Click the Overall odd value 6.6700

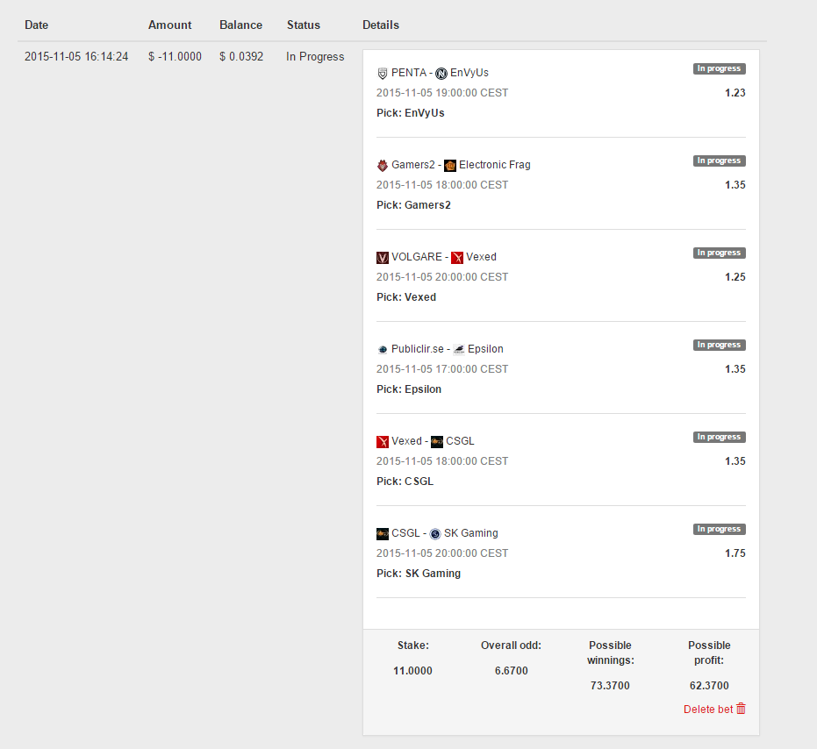tap(511, 671)
